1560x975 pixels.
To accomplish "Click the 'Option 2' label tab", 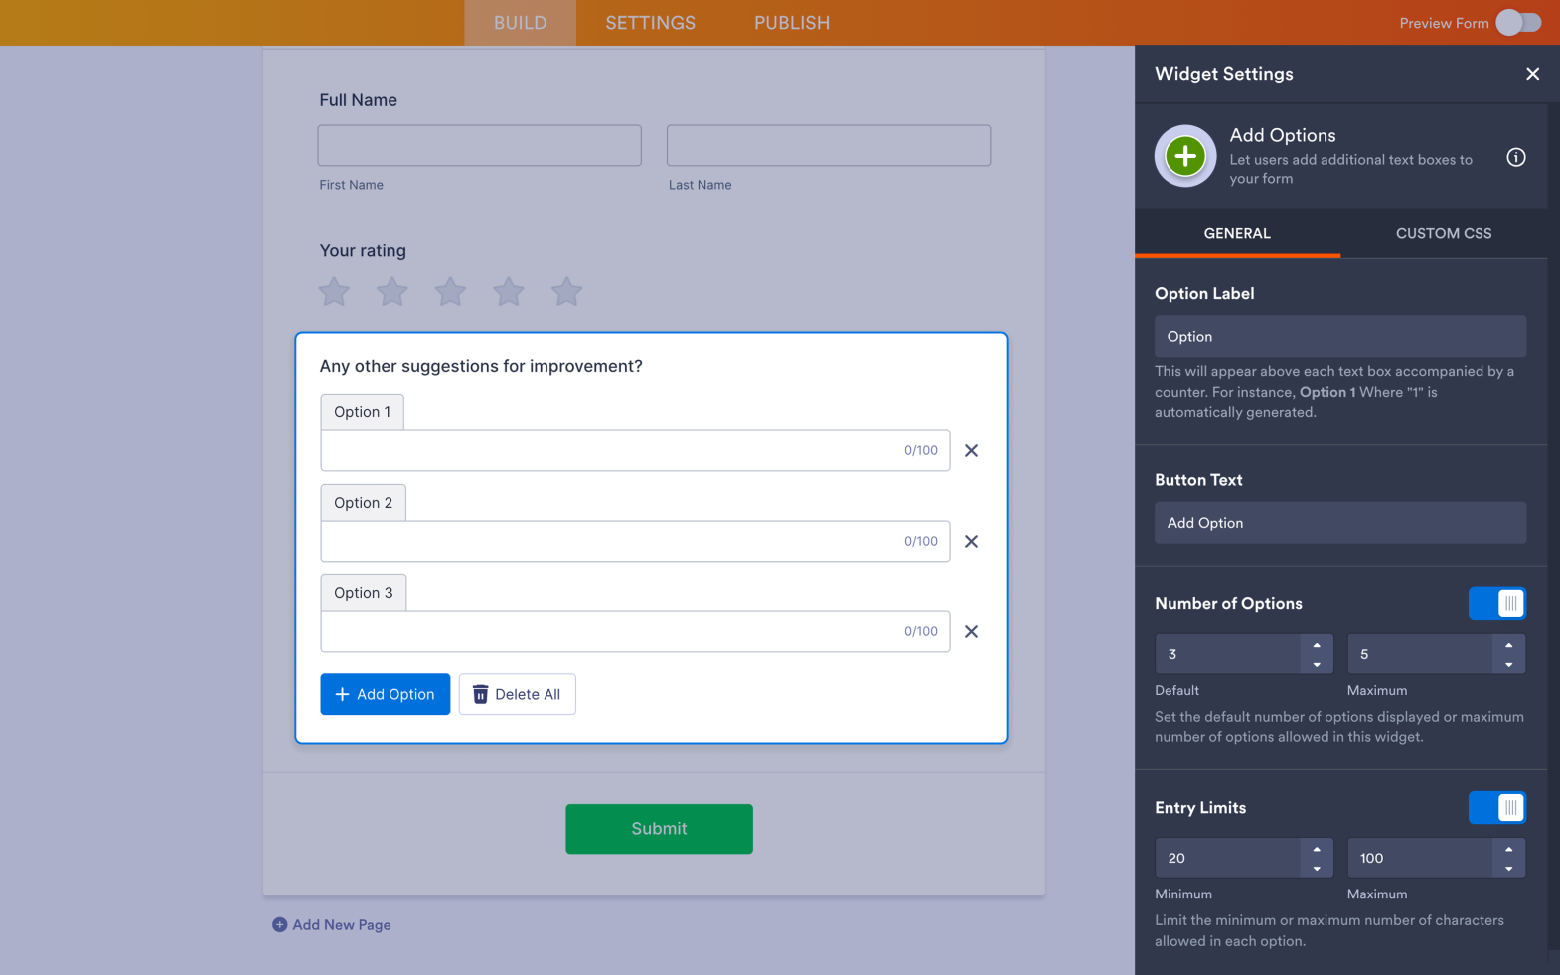I will point(363,502).
